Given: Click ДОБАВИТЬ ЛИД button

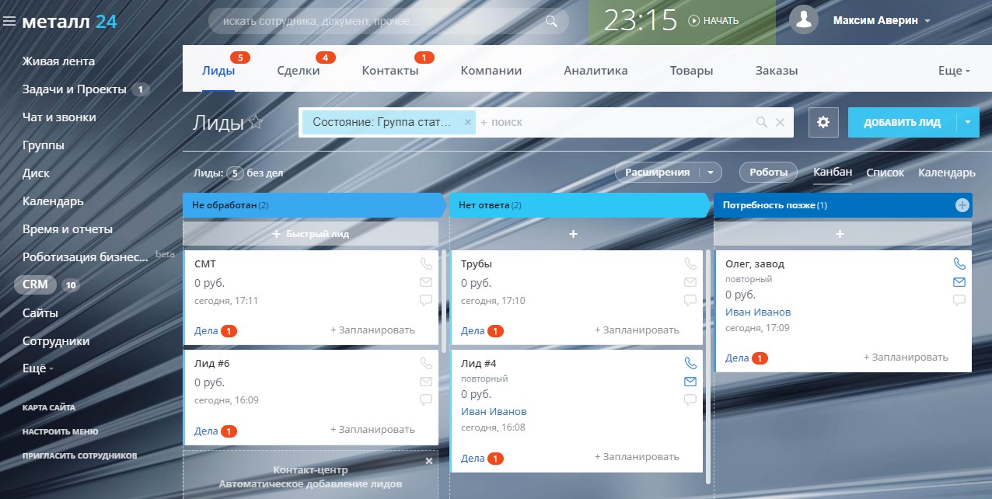Looking at the screenshot, I should click(902, 122).
